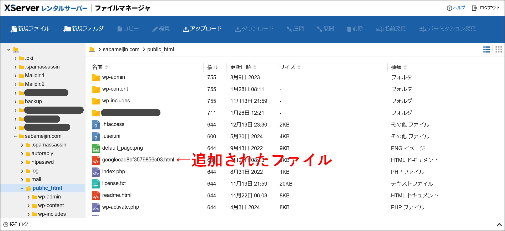Click the readme.html file icon

click(x=96, y=196)
